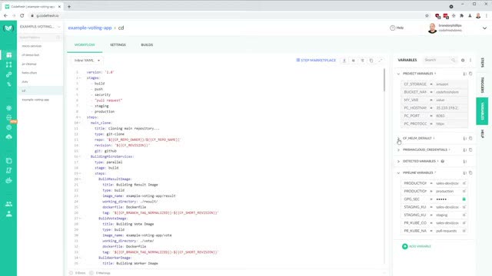Image resolution: width=492 pixels, height=276 pixels.
Task: Click the copy icon in editor toolbar
Action: pos(371,61)
